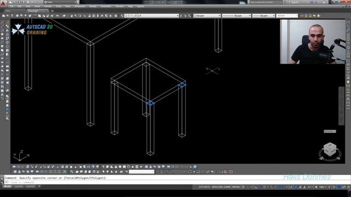The image size is (351, 197).
Task: Click the Plot icon in standard toolbar
Action: (17, 16)
